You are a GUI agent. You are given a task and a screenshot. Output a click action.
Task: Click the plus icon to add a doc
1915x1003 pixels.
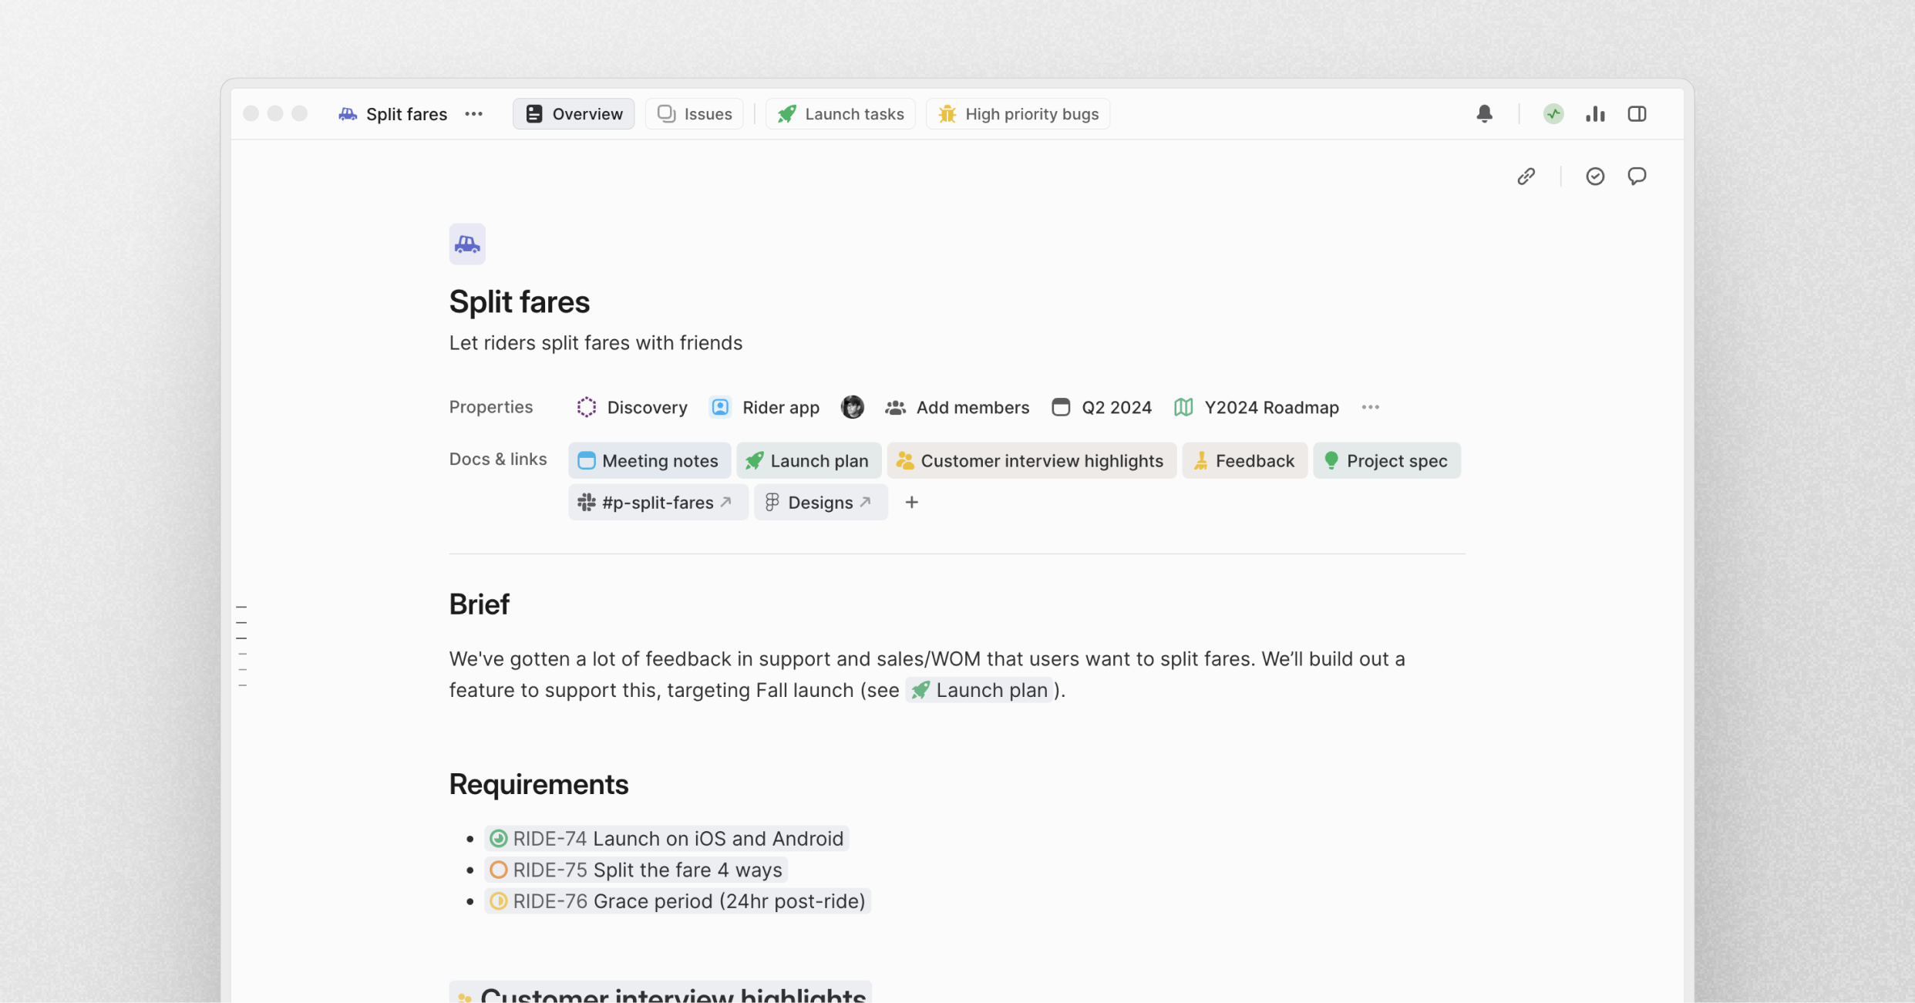coord(912,501)
